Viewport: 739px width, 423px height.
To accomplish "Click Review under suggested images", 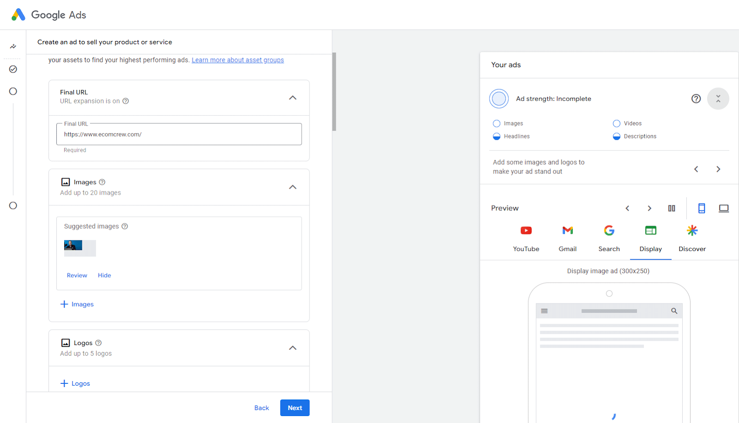I will tap(77, 275).
